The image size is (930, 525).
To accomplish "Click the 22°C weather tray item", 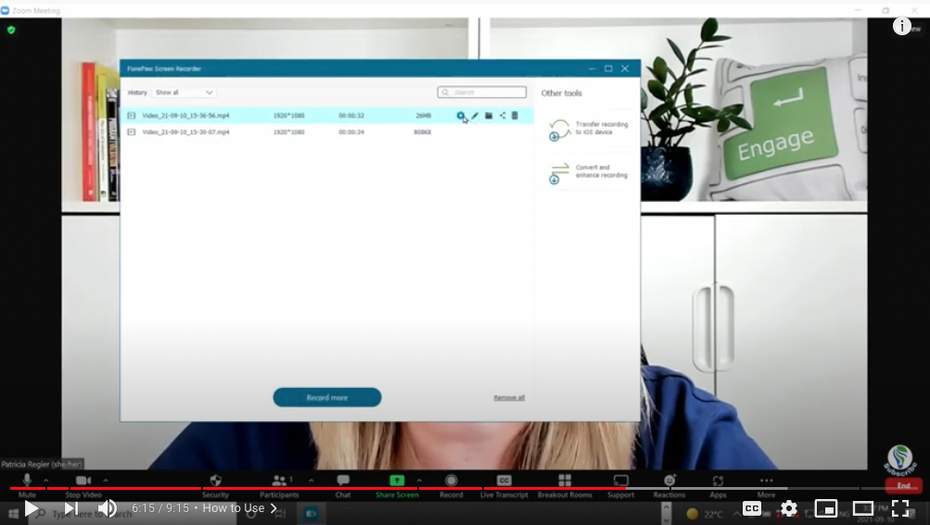I will 704,514.
